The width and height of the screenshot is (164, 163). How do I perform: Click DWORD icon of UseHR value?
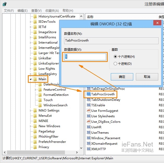pyautogui.click(x=88, y=127)
